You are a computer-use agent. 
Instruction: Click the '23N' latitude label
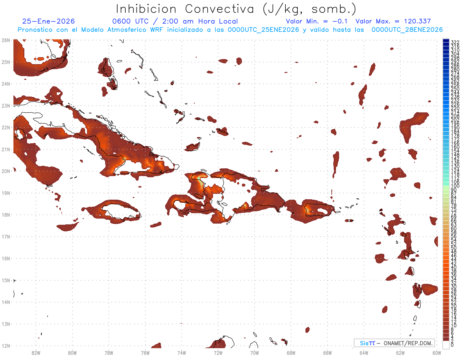[x=5, y=105]
